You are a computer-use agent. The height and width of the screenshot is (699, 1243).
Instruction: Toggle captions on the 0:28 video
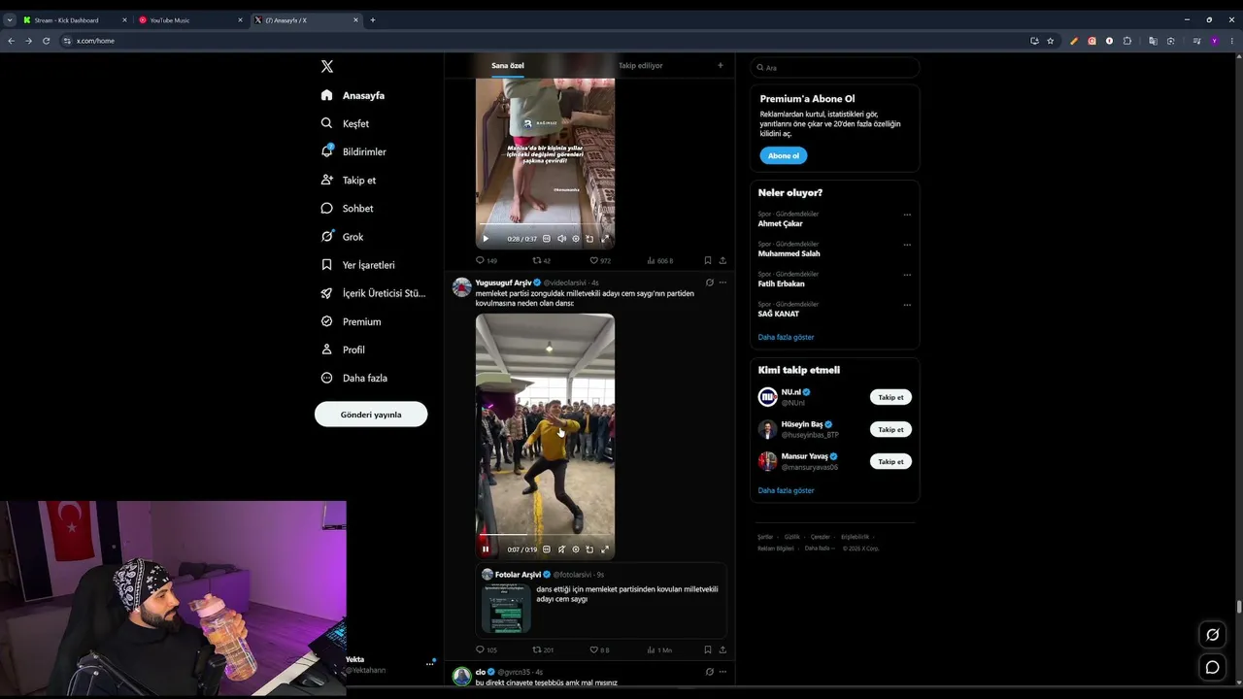click(547, 239)
